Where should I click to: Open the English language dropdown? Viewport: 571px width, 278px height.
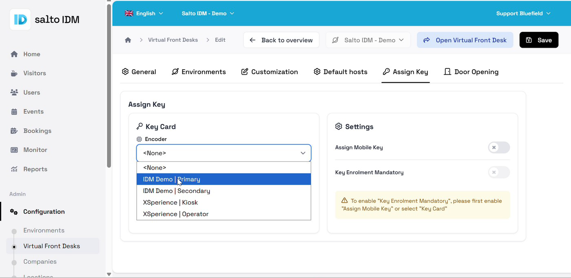pyautogui.click(x=144, y=13)
